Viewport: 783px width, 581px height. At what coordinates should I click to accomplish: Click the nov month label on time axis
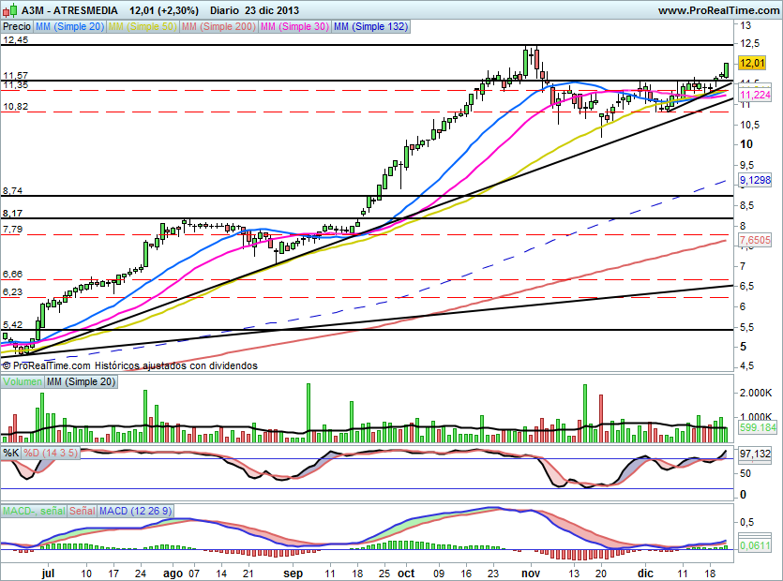(x=531, y=573)
